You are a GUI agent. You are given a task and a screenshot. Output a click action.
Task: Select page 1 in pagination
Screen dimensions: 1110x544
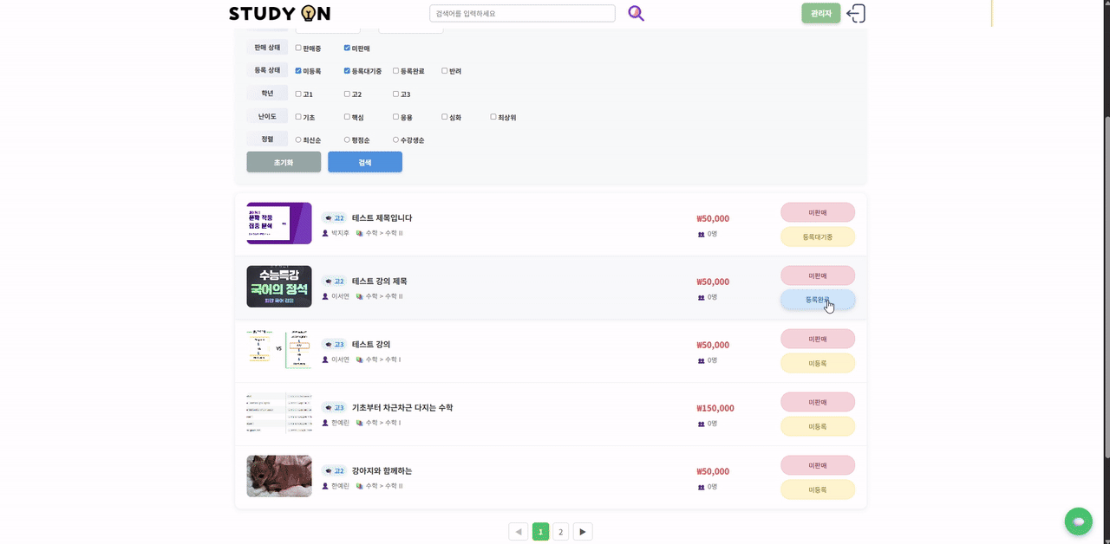pyautogui.click(x=541, y=532)
